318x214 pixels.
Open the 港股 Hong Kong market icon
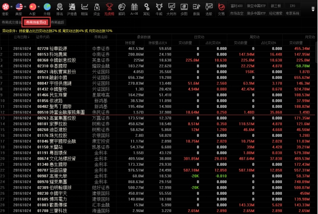coord(5,7)
